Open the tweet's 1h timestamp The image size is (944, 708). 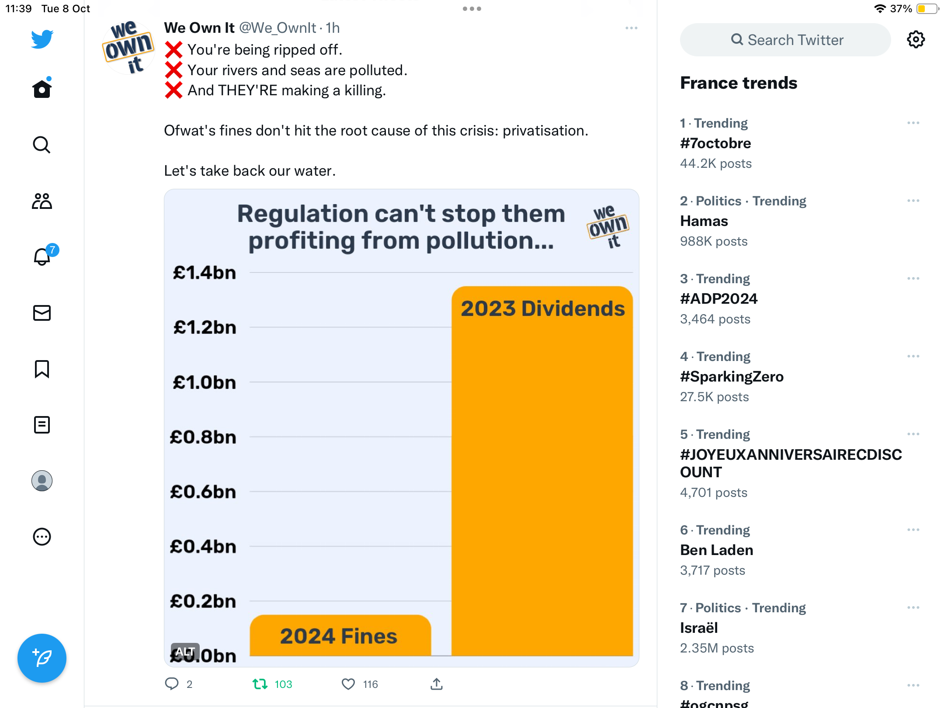[x=333, y=28]
